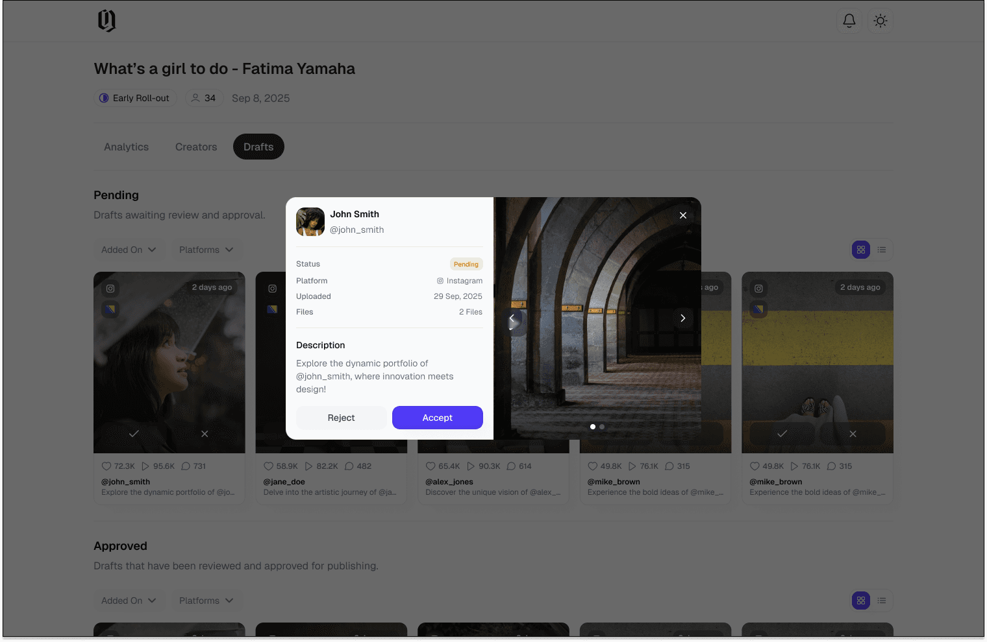Image resolution: width=987 pixels, height=642 pixels.
Task: Reject John Smith's draft
Action: 341,418
